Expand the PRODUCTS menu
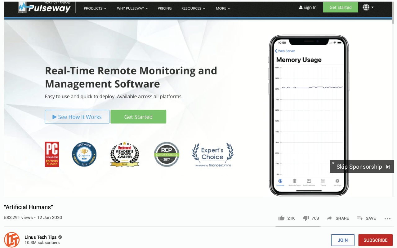 tap(95, 8)
